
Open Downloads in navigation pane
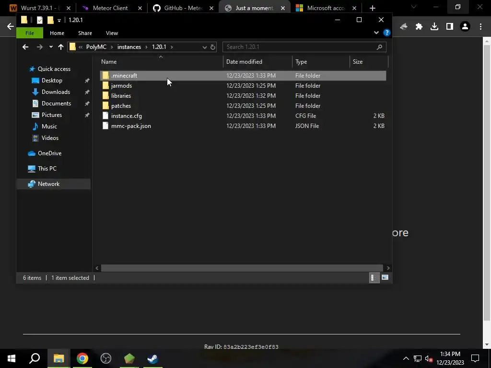point(56,92)
